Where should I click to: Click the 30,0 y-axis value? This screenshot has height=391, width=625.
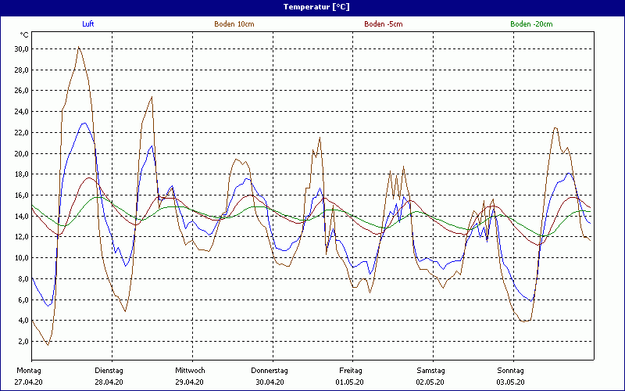pyautogui.click(x=21, y=49)
